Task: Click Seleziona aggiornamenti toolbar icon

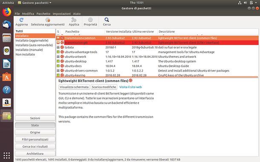Action: click(x=48, y=20)
